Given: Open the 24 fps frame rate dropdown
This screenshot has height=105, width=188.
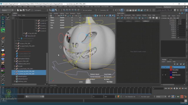Looking at the screenshot, I should (161, 97).
